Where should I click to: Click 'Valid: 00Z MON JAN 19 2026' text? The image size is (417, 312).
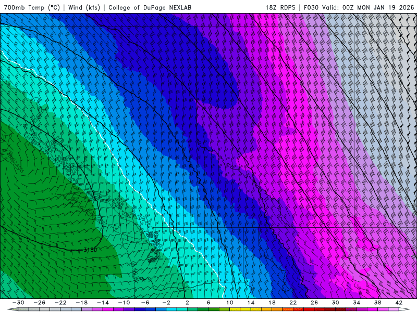coord(368,7)
